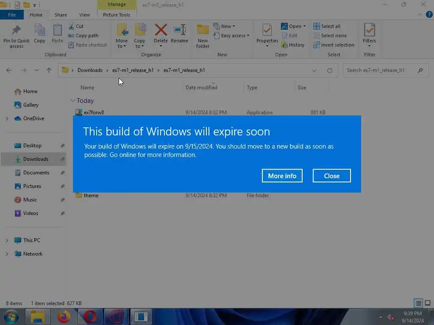
Task: Refresh the current folder
Action: click(x=330, y=71)
